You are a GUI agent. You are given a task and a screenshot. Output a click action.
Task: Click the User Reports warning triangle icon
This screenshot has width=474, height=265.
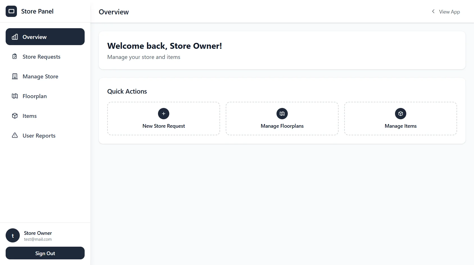[15, 135]
